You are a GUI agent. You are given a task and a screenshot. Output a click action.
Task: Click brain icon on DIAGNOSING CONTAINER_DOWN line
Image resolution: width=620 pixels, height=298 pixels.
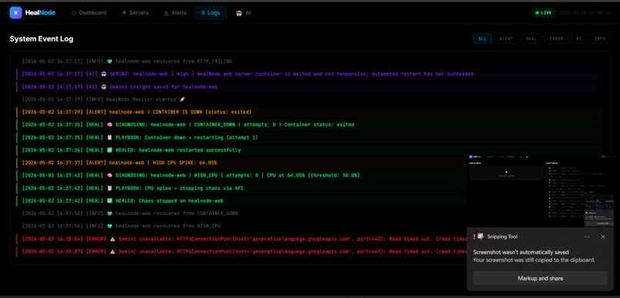point(109,124)
